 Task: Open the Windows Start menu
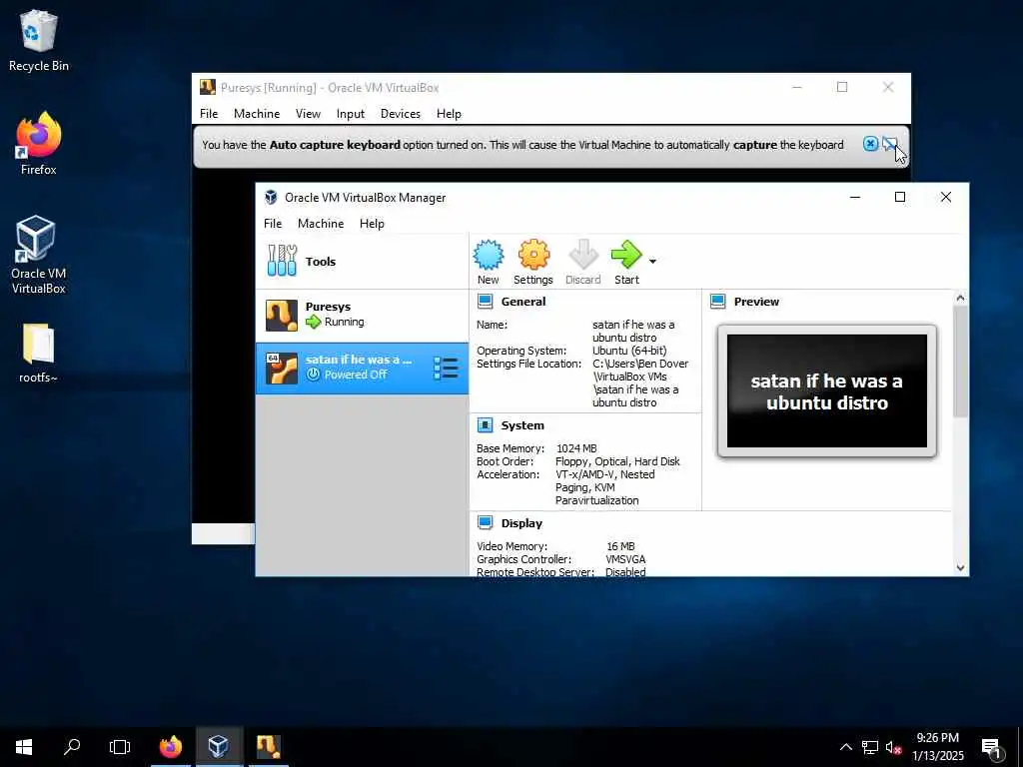(24, 747)
